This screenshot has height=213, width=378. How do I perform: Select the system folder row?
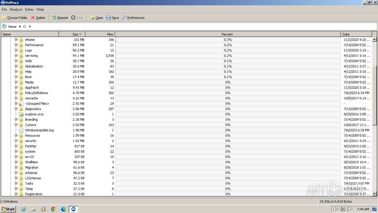[187, 151]
